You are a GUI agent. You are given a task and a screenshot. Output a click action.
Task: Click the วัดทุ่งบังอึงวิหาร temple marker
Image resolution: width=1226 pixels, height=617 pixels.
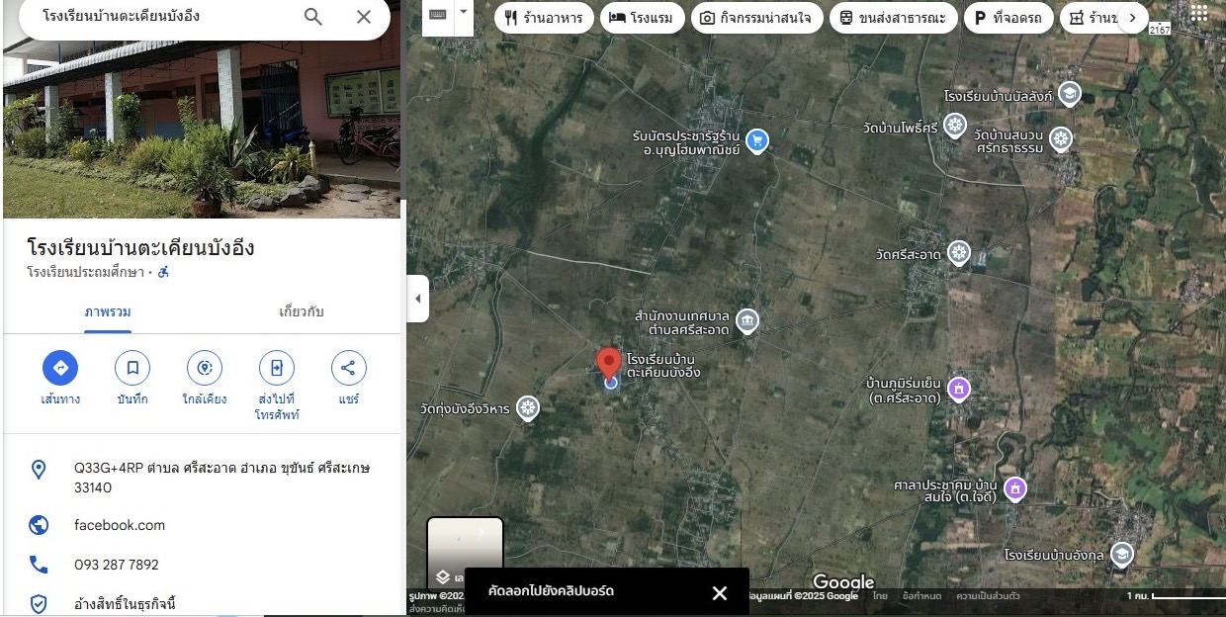point(528,408)
